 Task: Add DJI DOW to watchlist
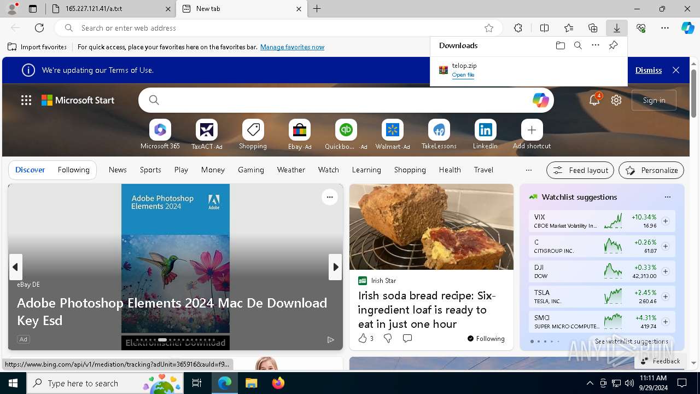(666, 271)
